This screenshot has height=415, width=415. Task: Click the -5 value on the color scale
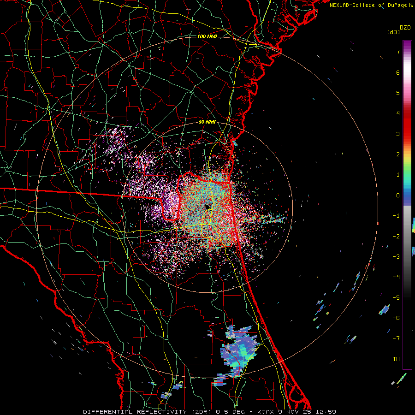[x=396, y=298]
